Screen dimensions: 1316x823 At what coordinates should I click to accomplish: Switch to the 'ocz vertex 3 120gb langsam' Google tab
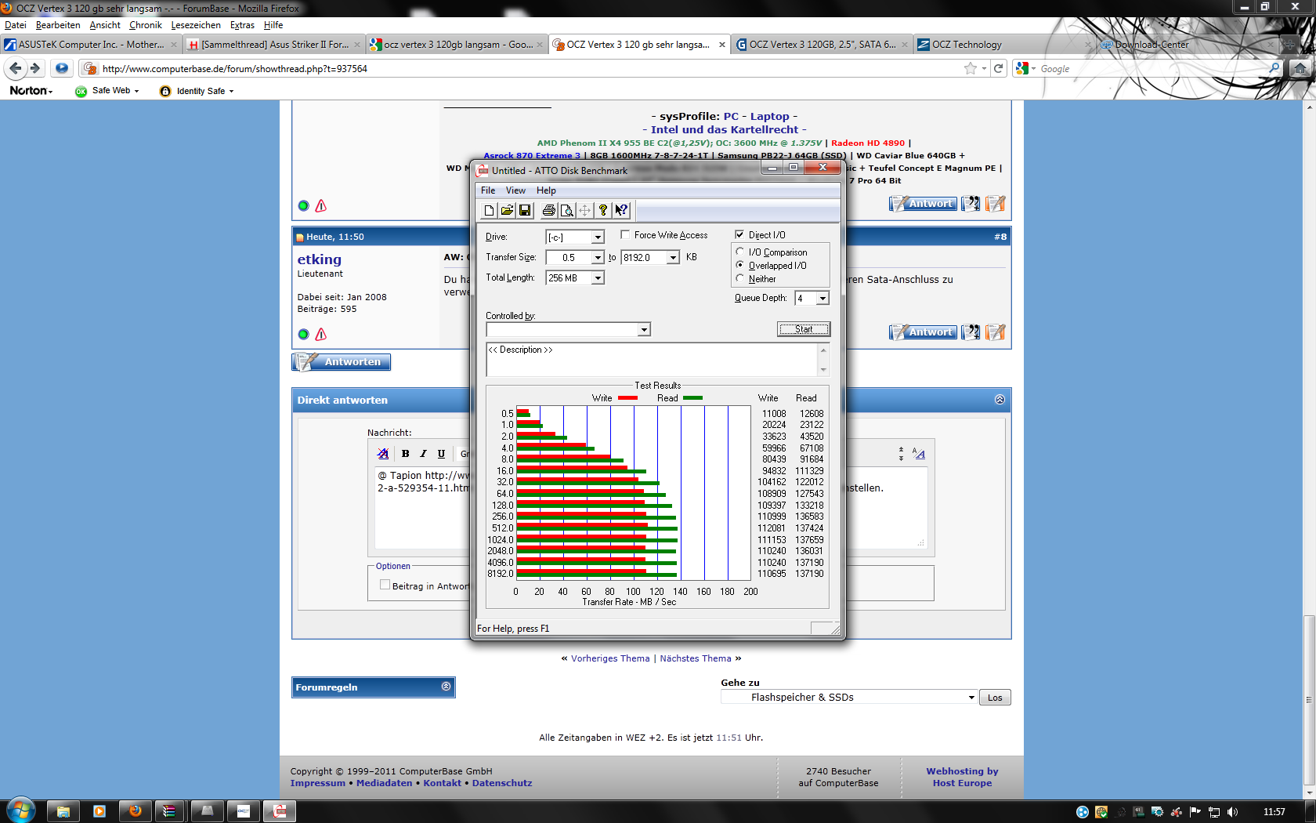(457, 45)
